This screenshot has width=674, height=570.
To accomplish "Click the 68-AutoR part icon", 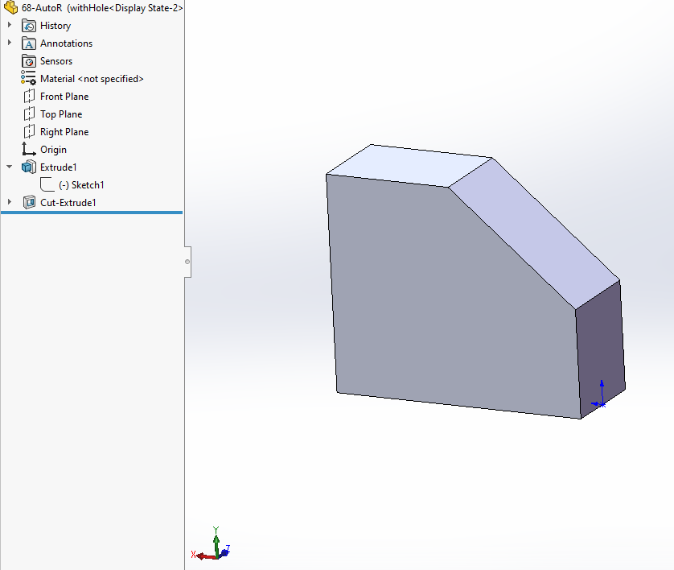I will (10, 7).
